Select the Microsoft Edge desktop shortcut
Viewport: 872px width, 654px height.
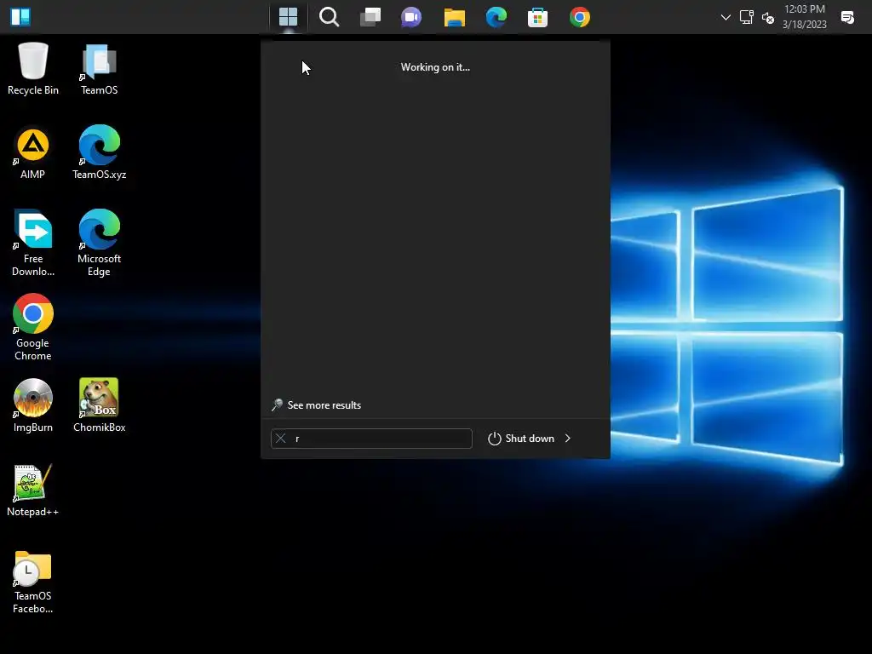[99, 243]
